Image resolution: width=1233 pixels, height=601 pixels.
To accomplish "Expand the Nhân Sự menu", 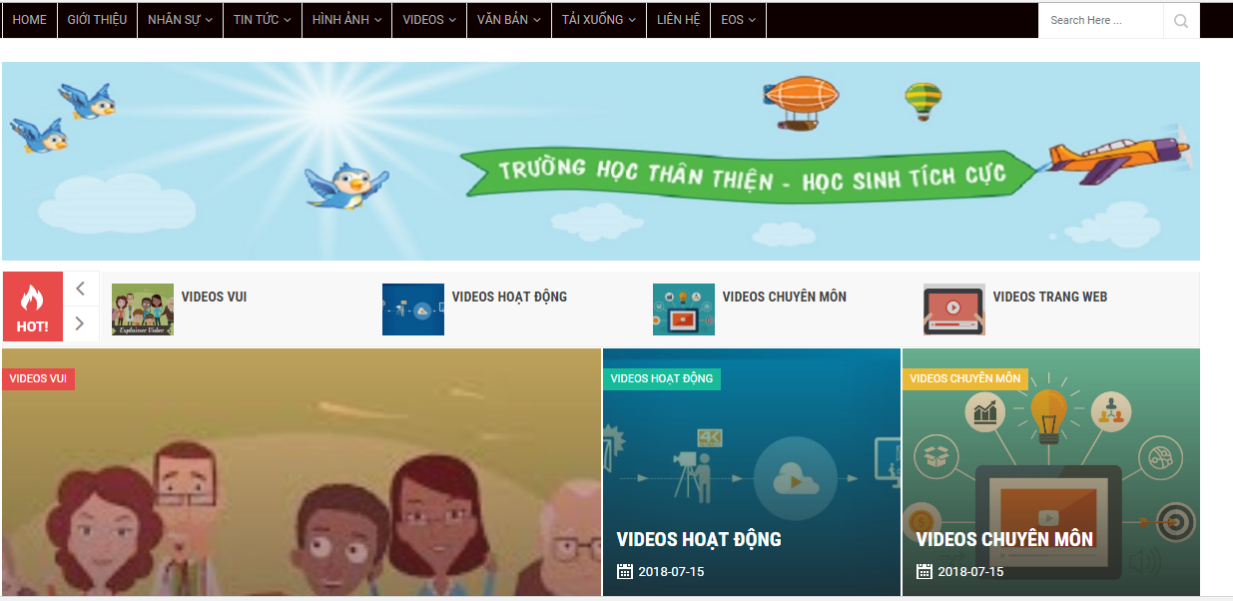I will 180,20.
